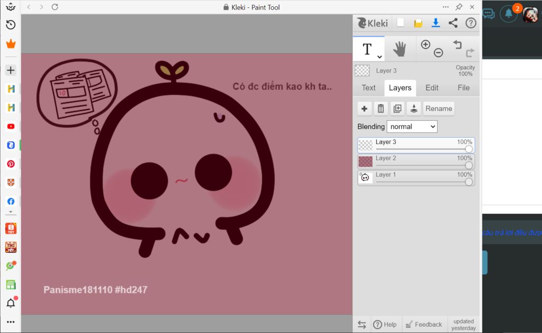Screen dimensions: 542x333
Task: Click the orange crown sidebar icon
Action: click(11, 44)
